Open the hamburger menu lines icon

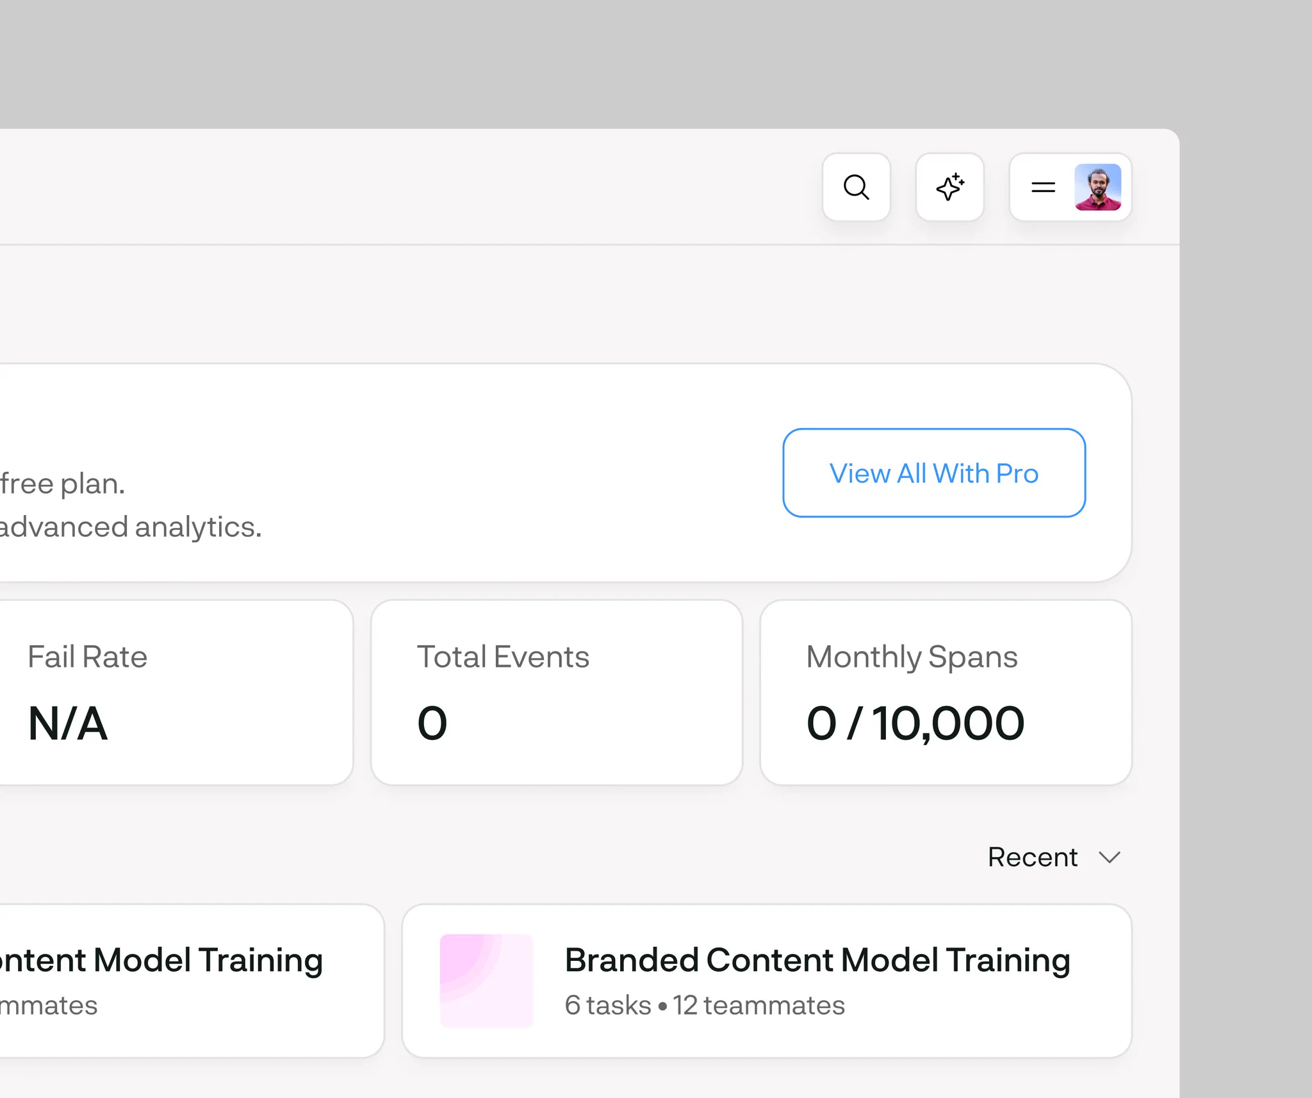(x=1043, y=187)
